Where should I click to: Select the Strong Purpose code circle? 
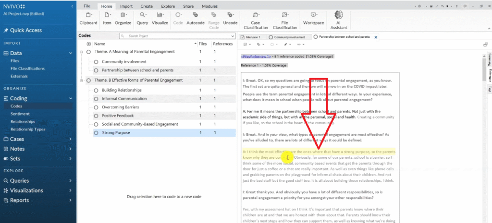click(96, 133)
